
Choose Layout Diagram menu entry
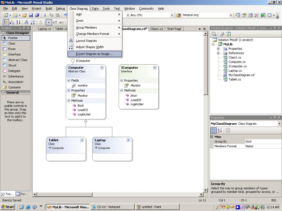95,41
